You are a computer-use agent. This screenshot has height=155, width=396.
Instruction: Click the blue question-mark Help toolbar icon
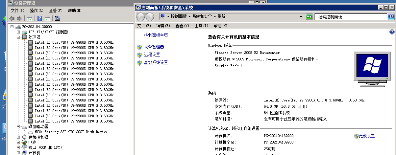[40, 18]
